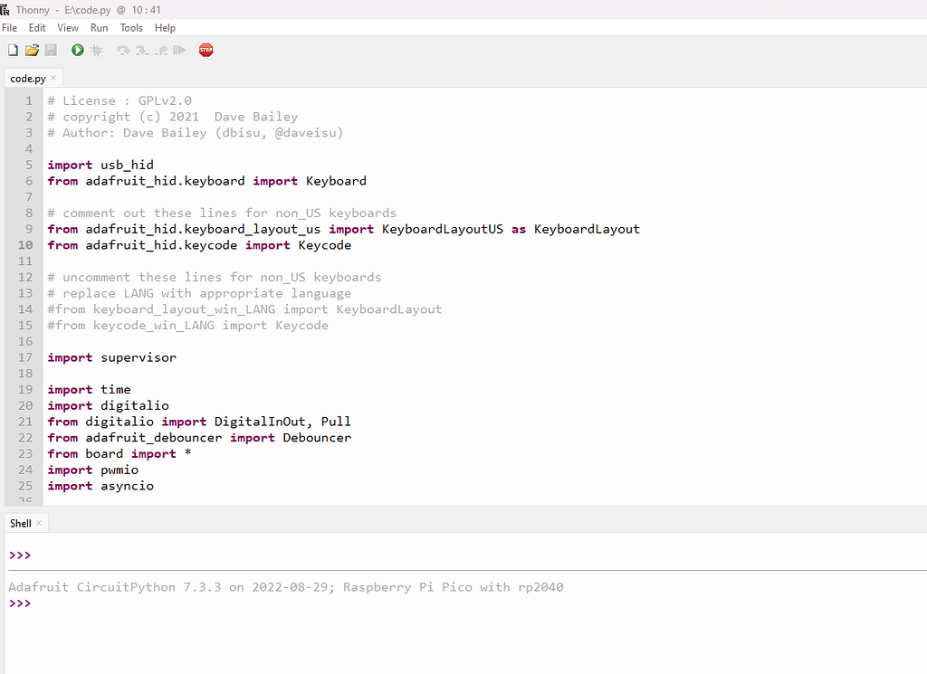Viewport: 927px width, 674px height.
Task: Debug the current script with the bug icon
Action: pyautogui.click(x=97, y=50)
